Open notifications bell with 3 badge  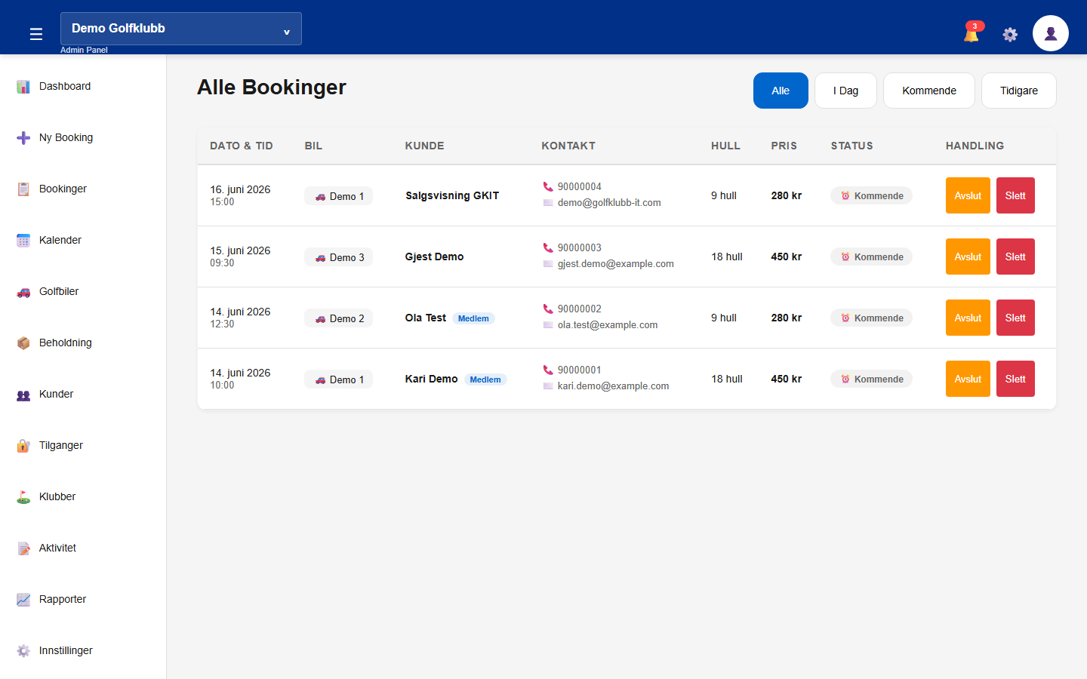click(x=972, y=32)
